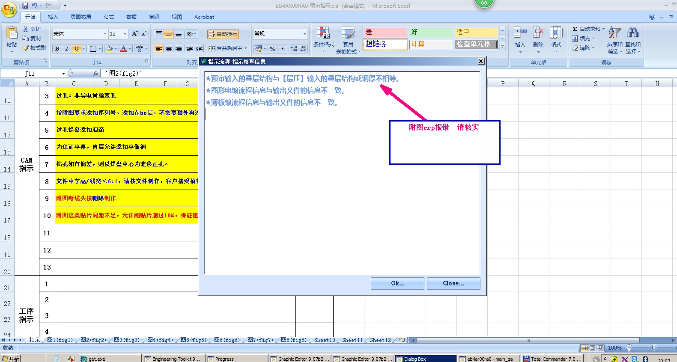The width and height of the screenshot is (677, 362).
Task: Click the text orientation icon
Action: [190, 34]
